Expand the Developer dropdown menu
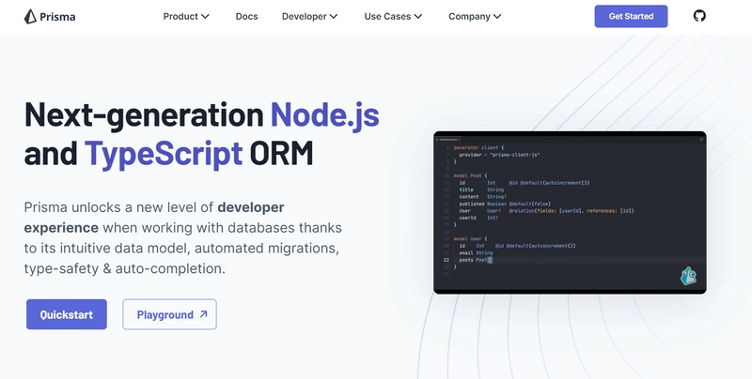The width and height of the screenshot is (752, 379). (x=310, y=16)
